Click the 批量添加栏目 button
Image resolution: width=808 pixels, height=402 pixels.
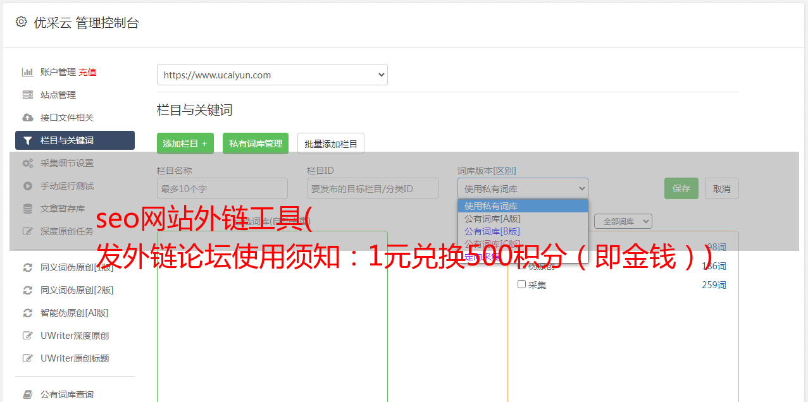tap(331, 143)
